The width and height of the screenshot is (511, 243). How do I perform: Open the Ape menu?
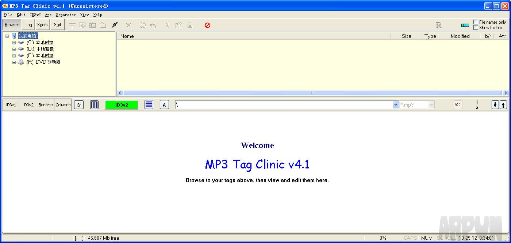pyautogui.click(x=48, y=15)
